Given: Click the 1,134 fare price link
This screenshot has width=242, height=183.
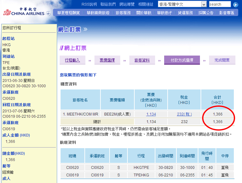Looking at the screenshot, I should pyautogui.click(x=151, y=114).
